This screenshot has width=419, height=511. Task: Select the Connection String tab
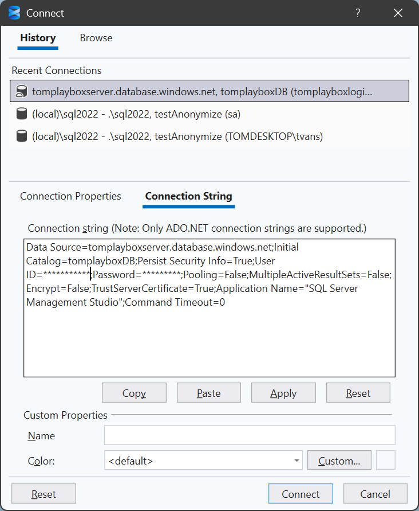point(188,196)
